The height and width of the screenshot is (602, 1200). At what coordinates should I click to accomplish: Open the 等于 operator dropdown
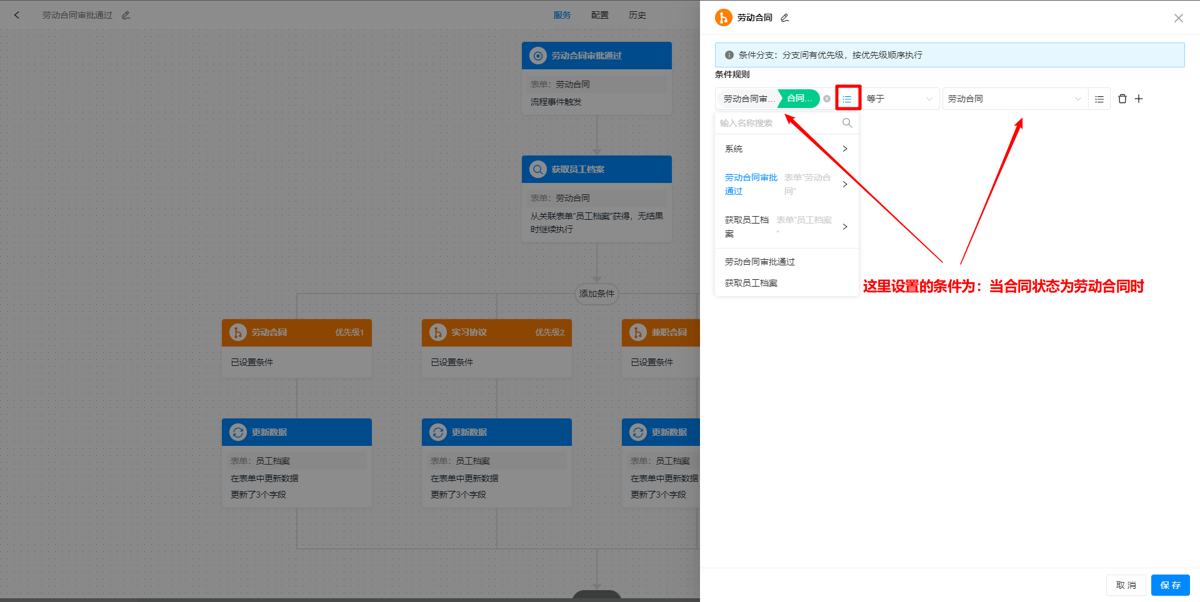[899, 98]
